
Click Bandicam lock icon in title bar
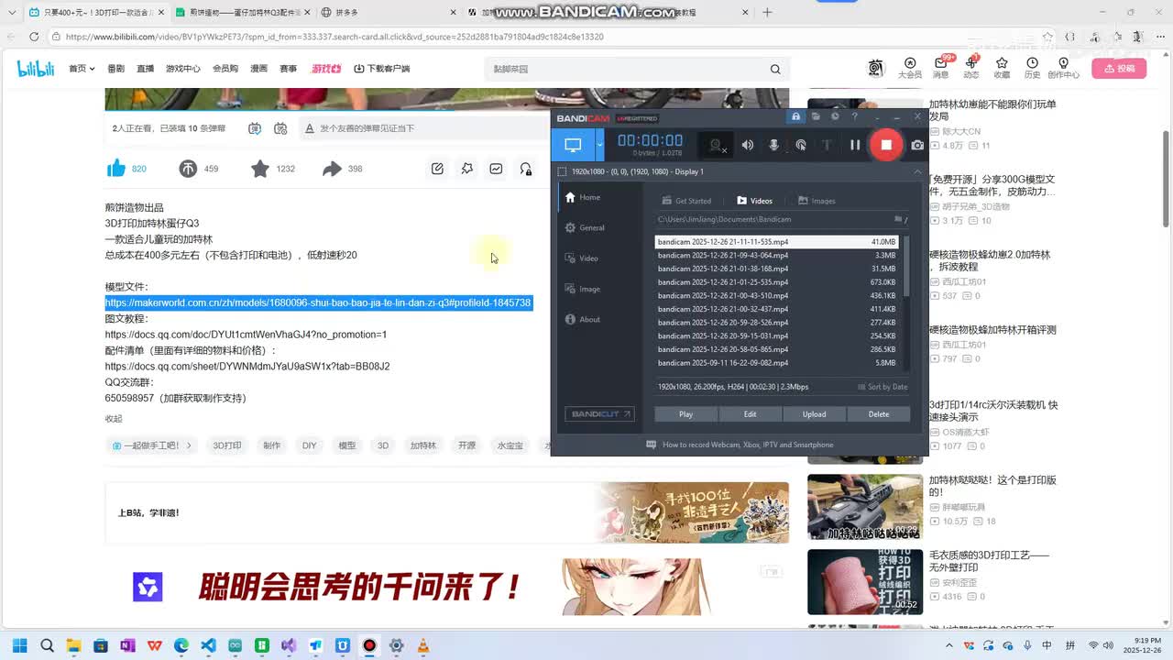(795, 116)
